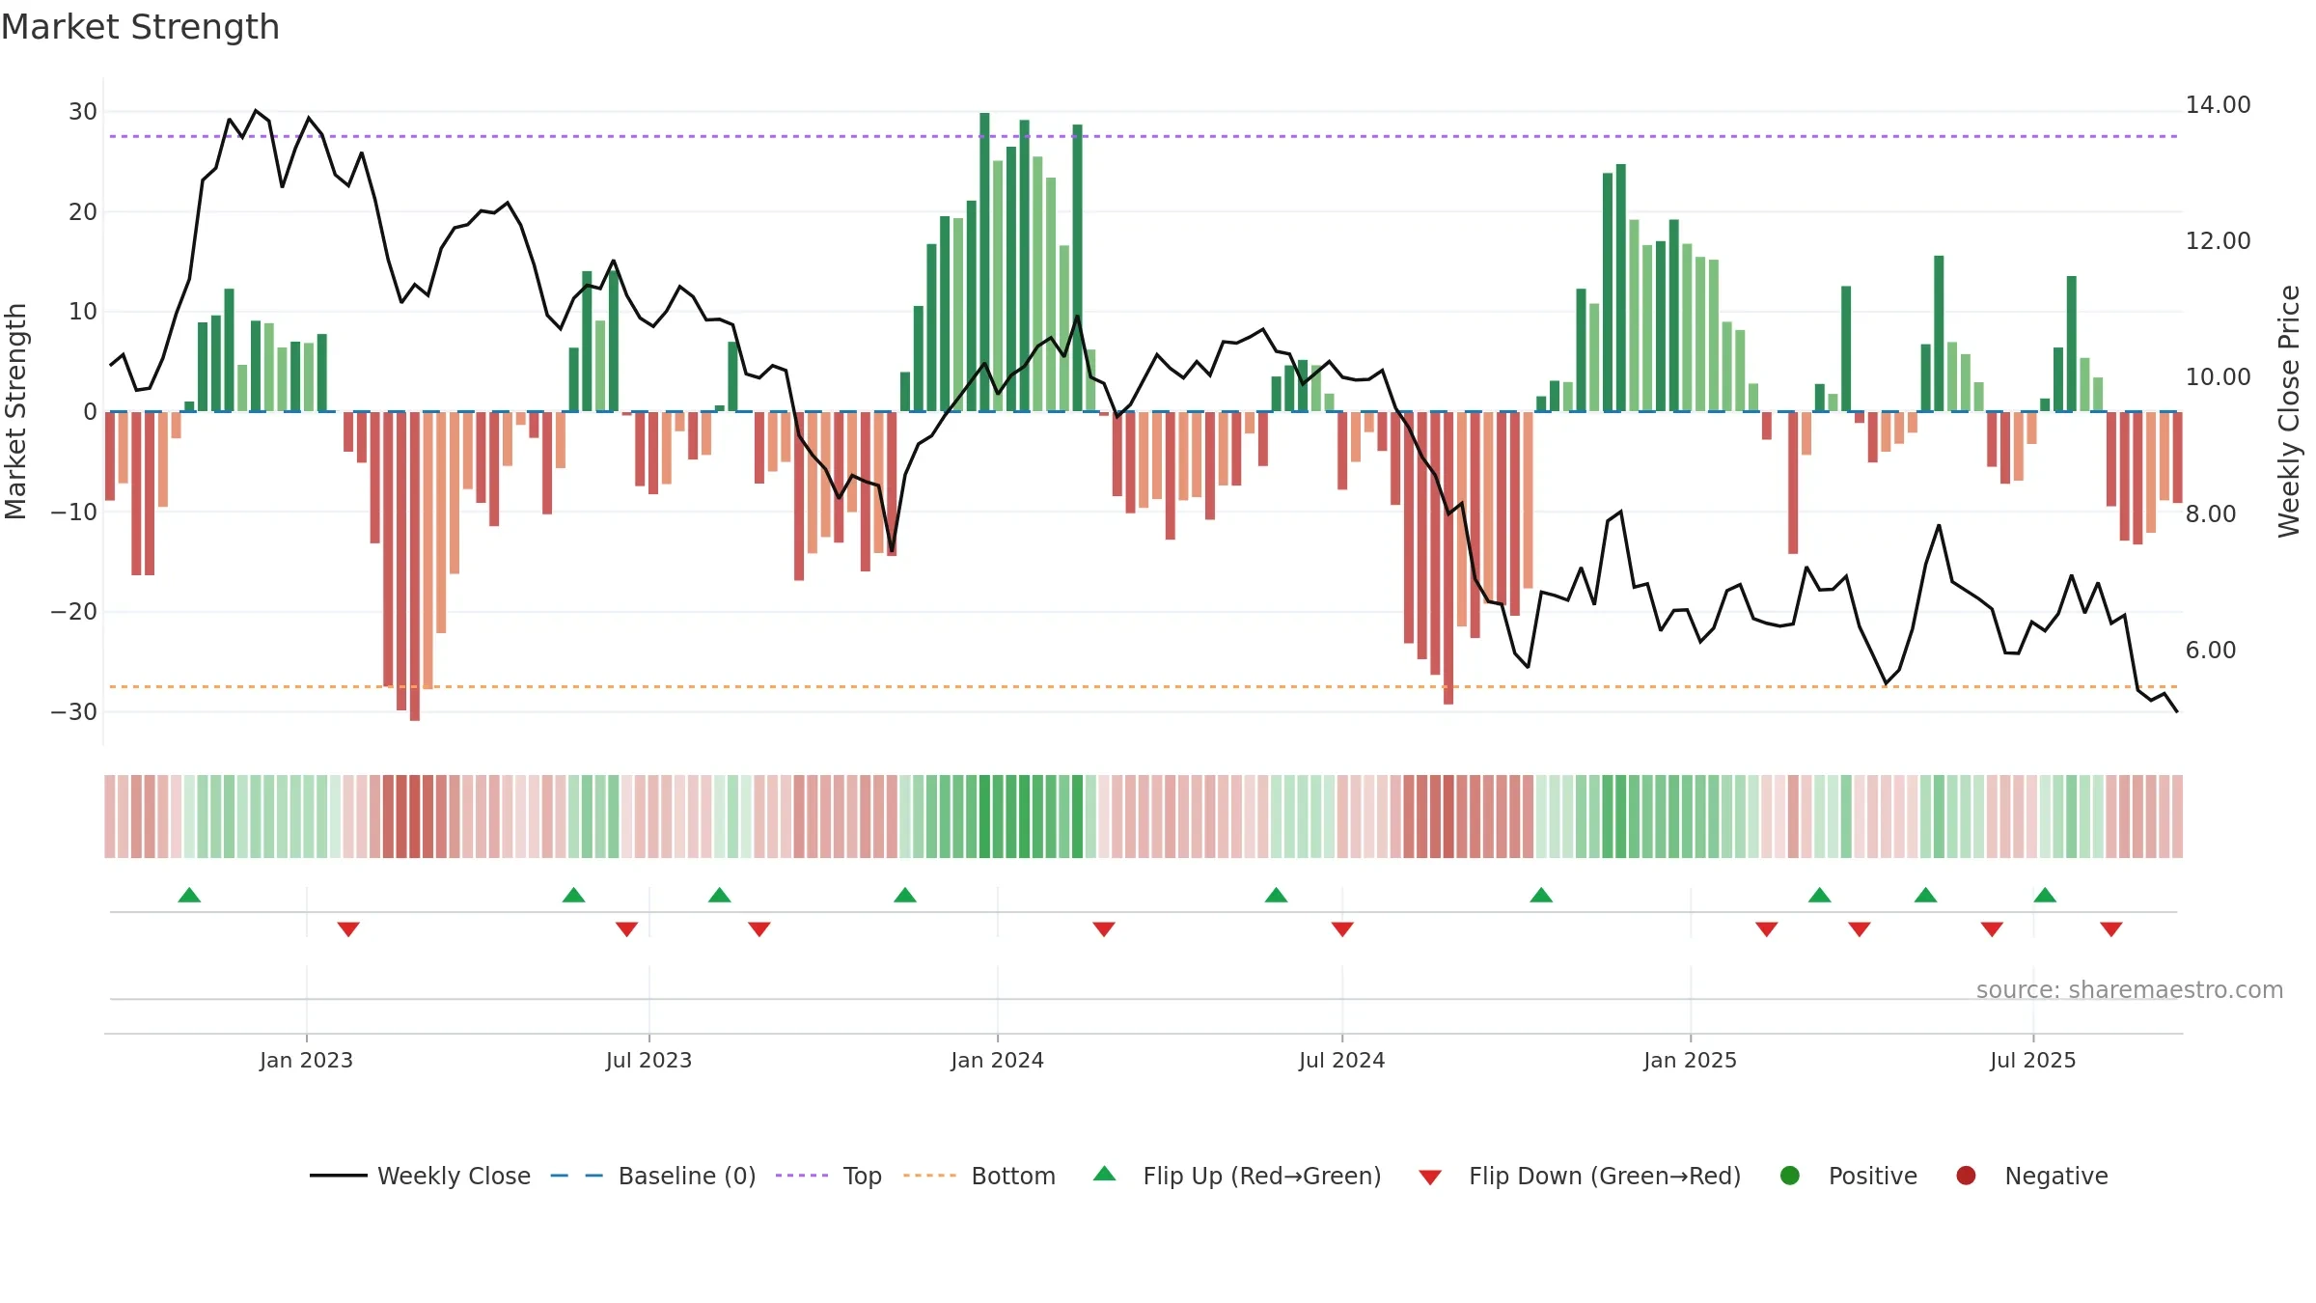Click the 6.00 right-axis price label
The height and width of the screenshot is (1303, 2316).
[x=2211, y=650]
